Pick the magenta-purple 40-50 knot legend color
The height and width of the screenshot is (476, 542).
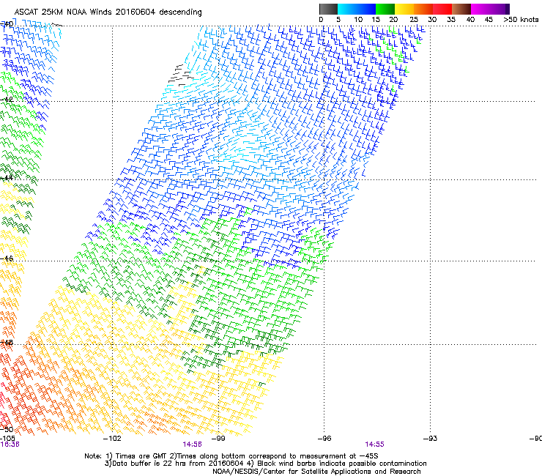pyautogui.click(x=490, y=9)
